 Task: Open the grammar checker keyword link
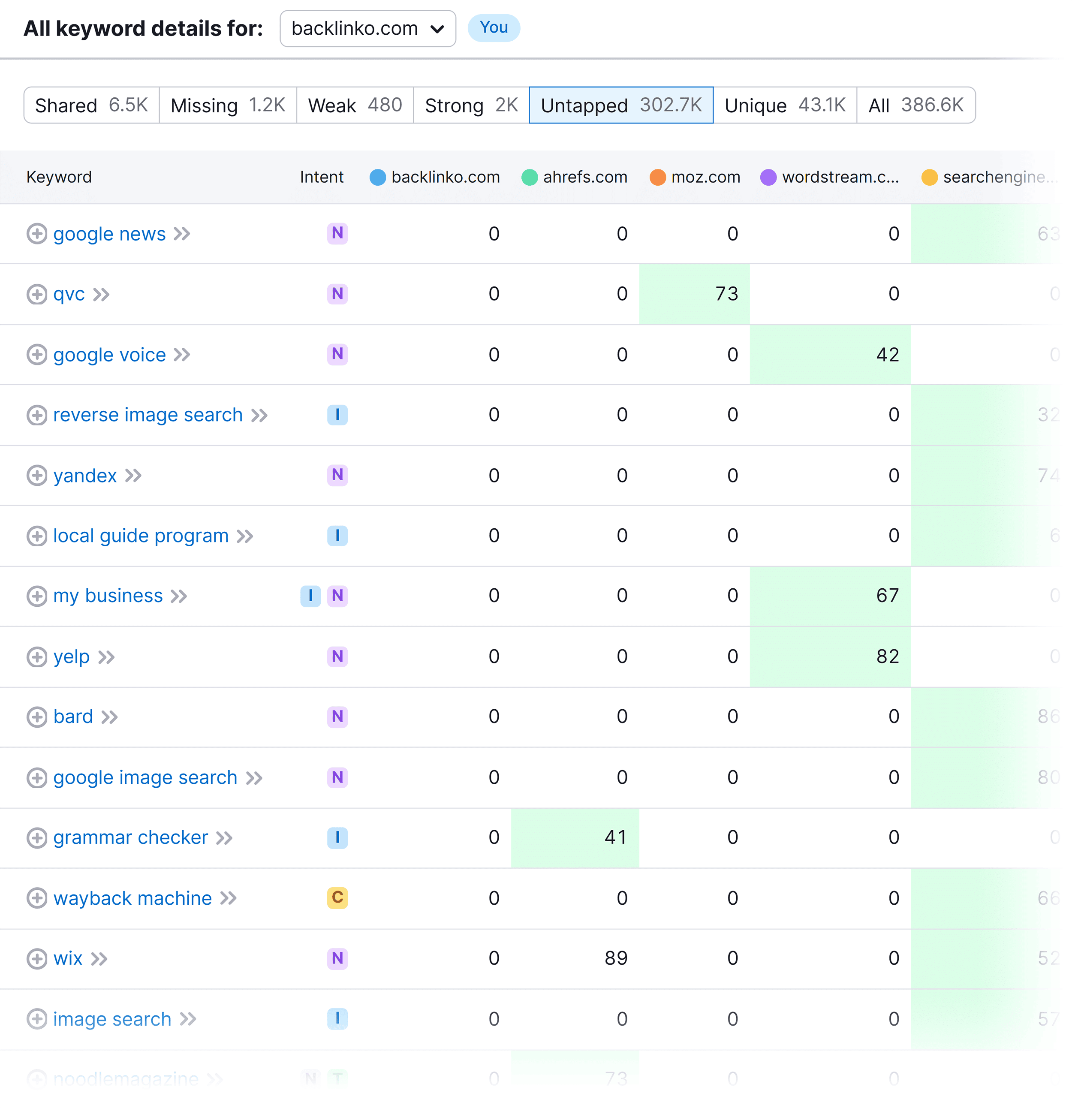131,838
